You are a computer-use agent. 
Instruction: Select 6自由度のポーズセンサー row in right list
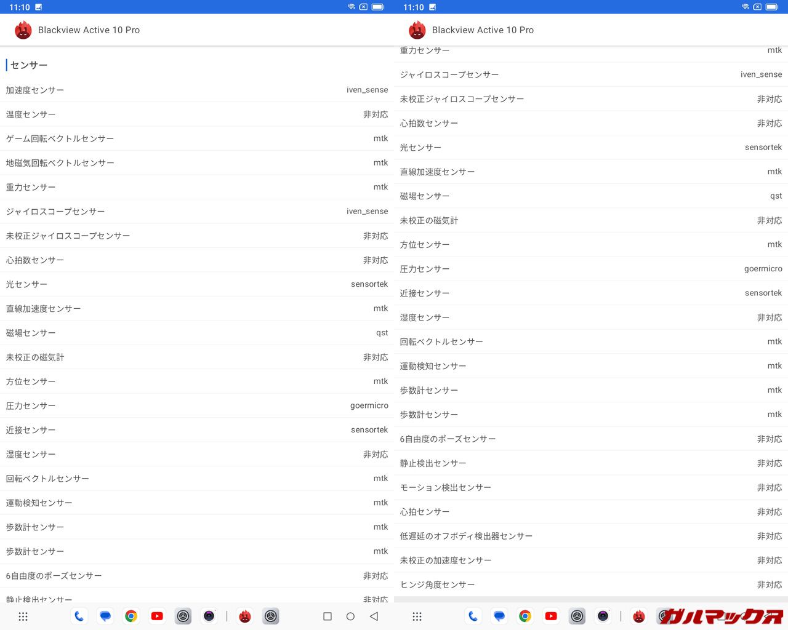(591, 439)
